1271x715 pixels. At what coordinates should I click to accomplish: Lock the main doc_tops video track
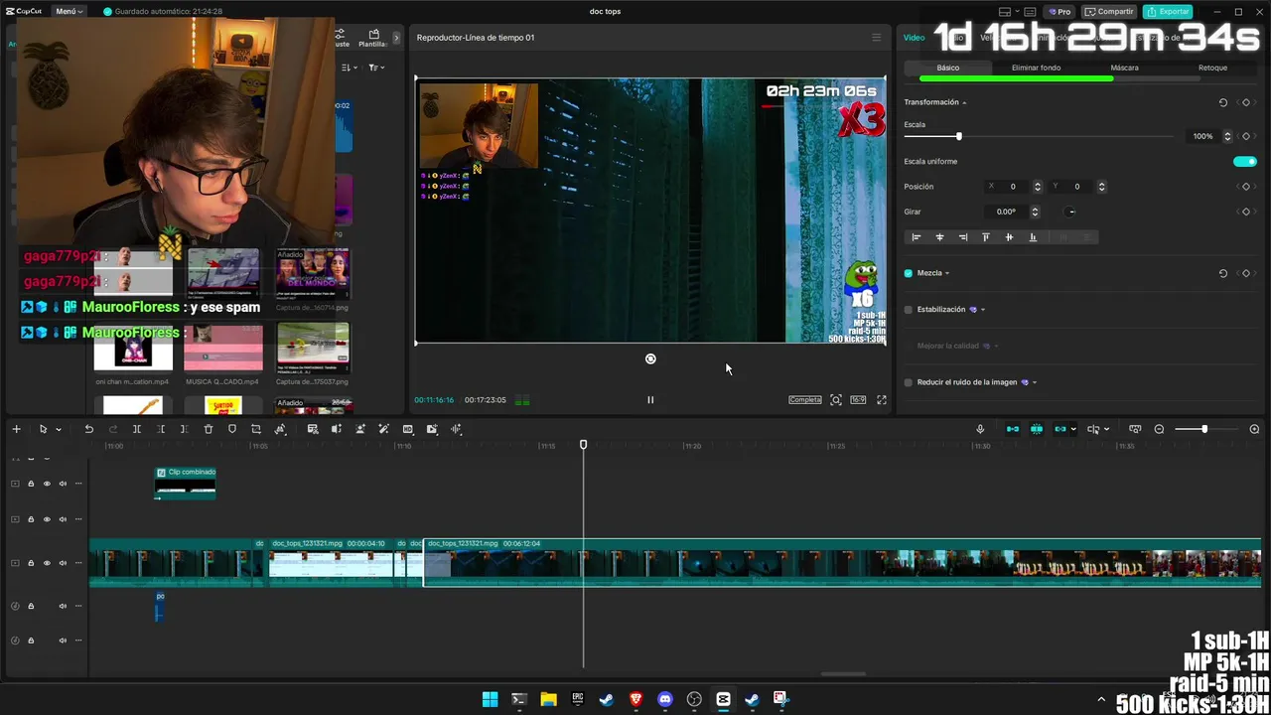point(31,563)
